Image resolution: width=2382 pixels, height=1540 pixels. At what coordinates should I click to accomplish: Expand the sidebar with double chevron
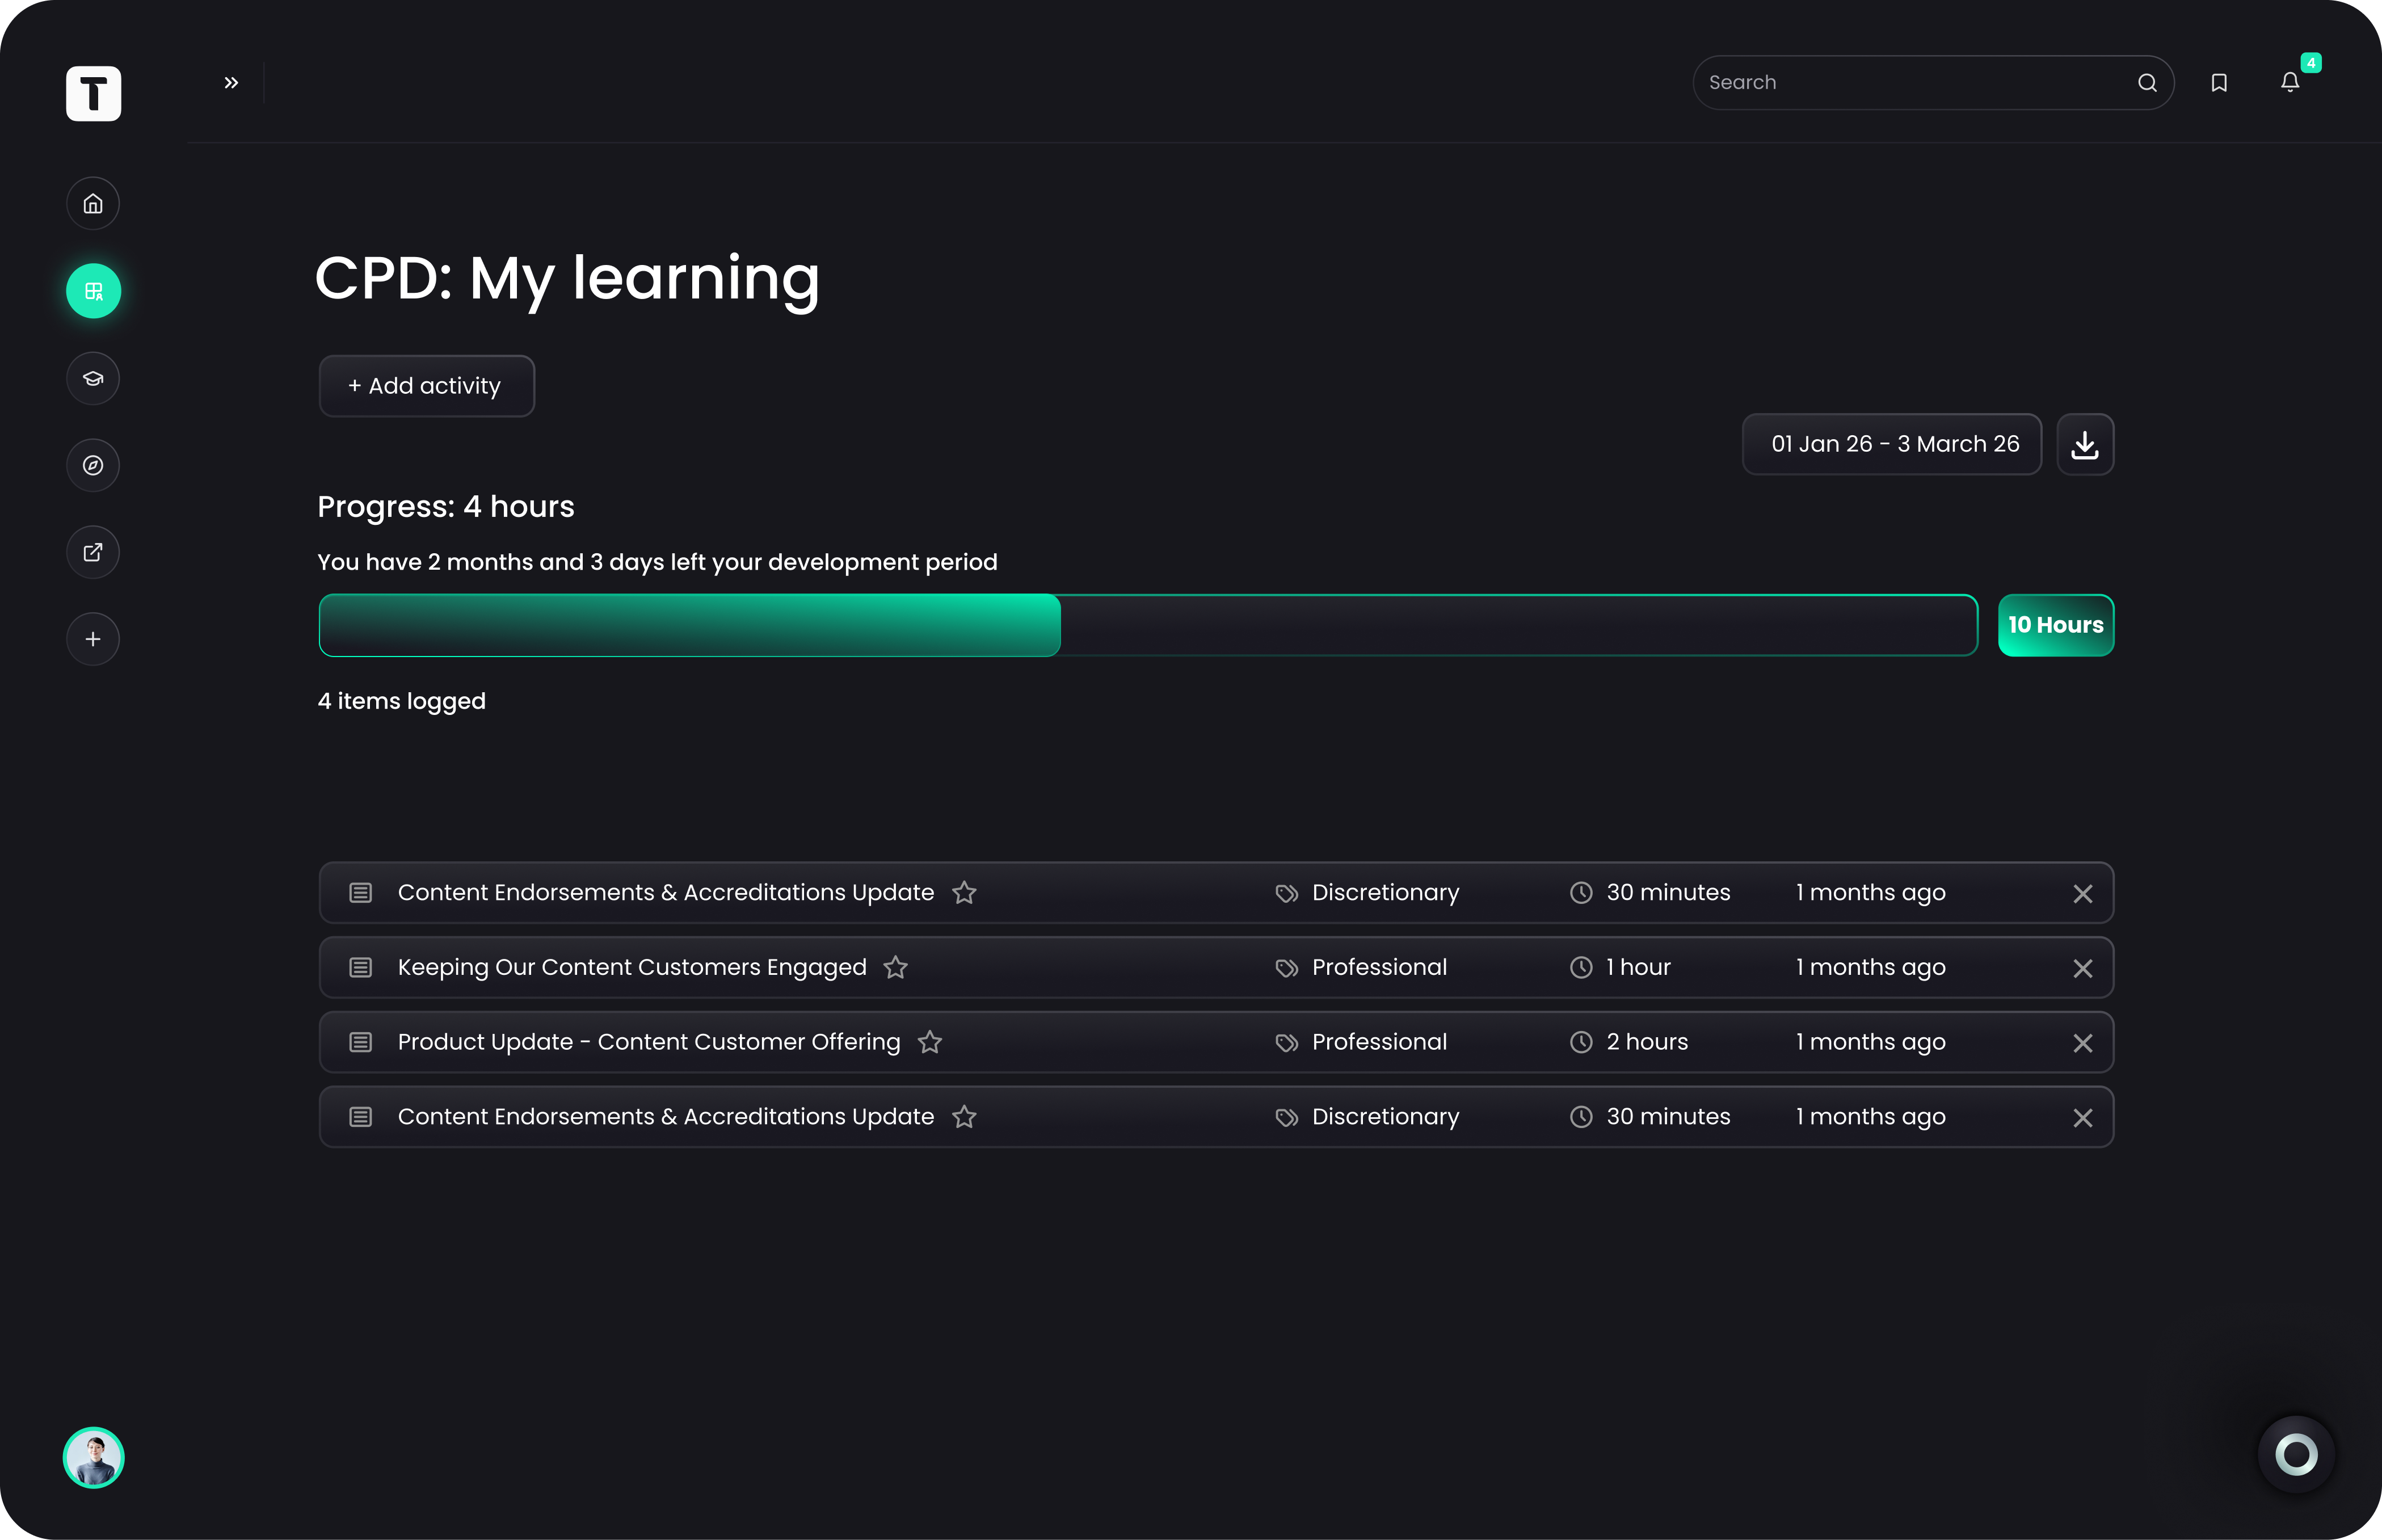[x=231, y=83]
